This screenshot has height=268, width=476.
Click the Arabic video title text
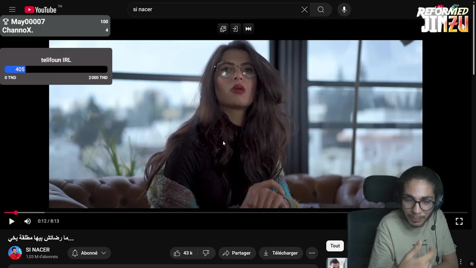[41, 238]
